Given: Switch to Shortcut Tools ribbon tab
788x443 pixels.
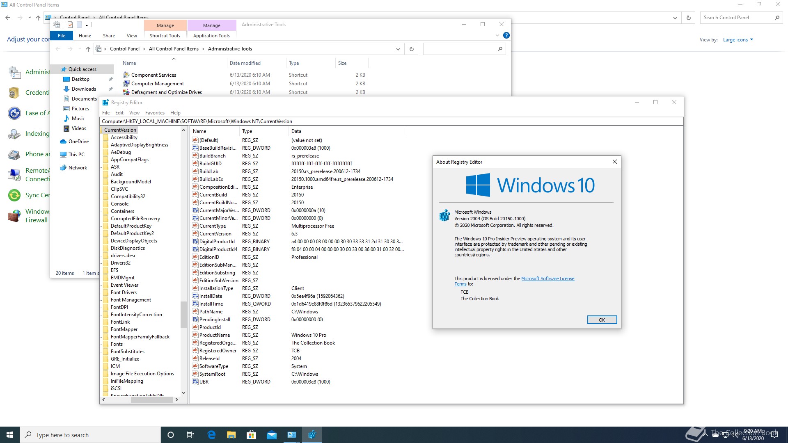Looking at the screenshot, I should point(165,36).
